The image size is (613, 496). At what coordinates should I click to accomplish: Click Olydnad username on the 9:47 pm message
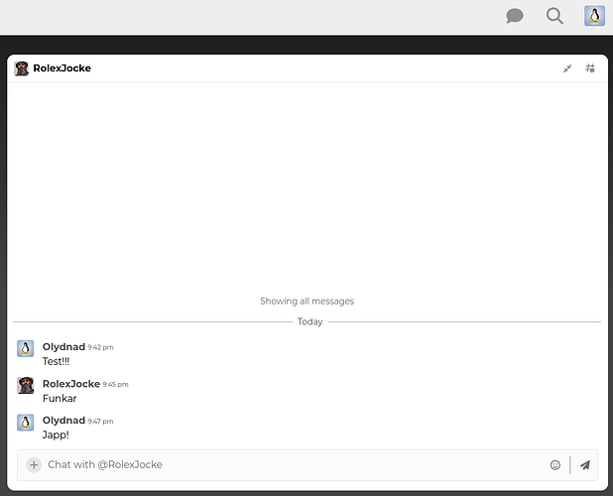[63, 421]
